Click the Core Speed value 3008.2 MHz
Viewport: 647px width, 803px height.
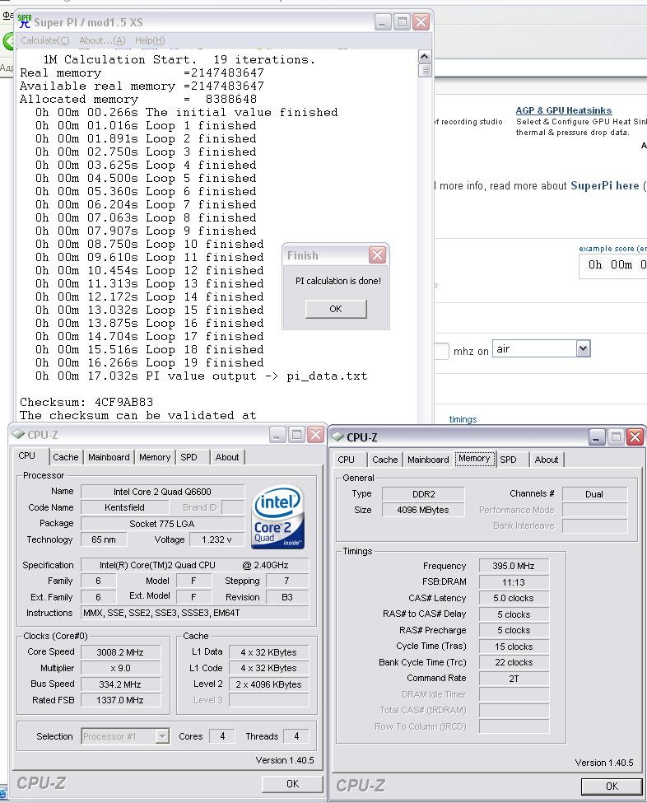click(x=121, y=652)
